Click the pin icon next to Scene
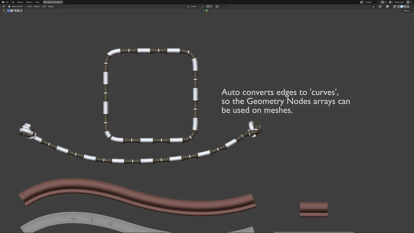The height and width of the screenshot is (233, 414). pos(379,2)
